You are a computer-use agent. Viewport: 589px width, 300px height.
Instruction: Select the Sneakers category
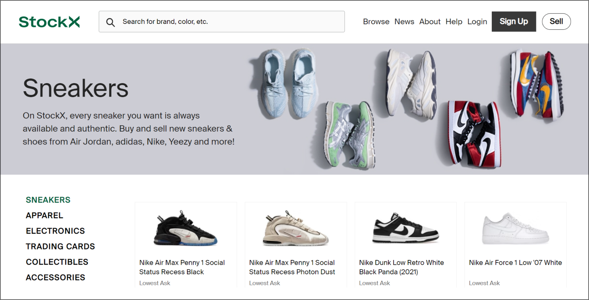coord(48,200)
